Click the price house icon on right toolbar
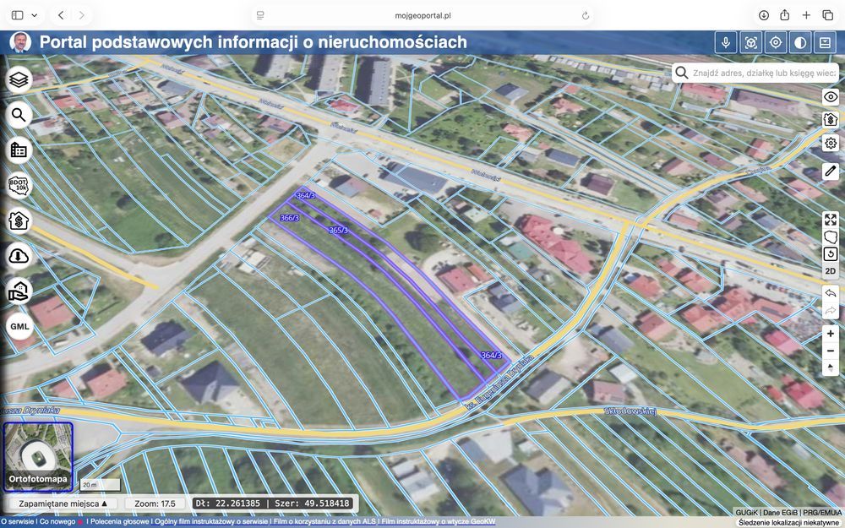Screen dimensions: 845x528 [x=831, y=119]
